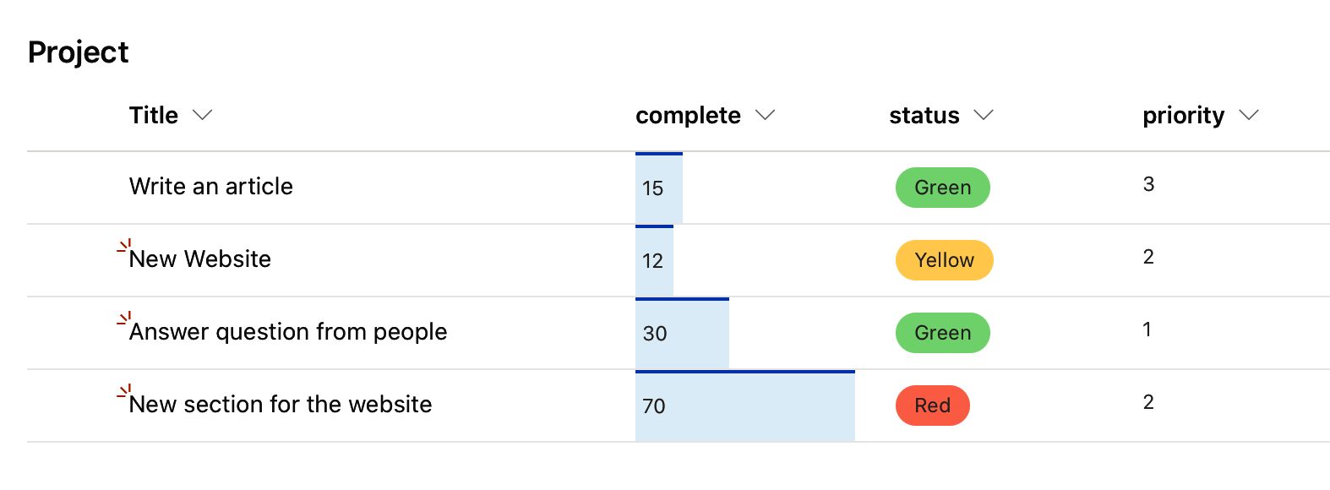The width and height of the screenshot is (1330, 490).
Task: Click priority value 1 on Answer question row
Action: point(1147,329)
